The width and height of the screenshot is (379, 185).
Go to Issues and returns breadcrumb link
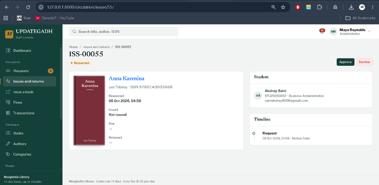(96, 47)
